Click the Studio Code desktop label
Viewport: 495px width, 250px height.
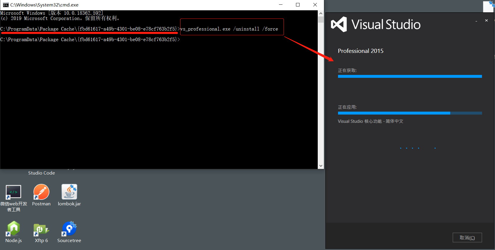point(41,173)
